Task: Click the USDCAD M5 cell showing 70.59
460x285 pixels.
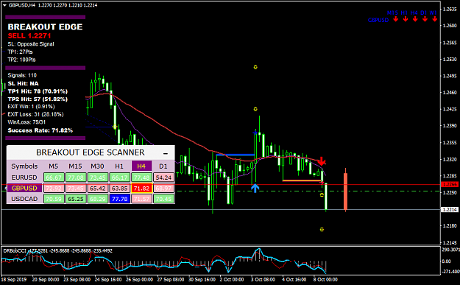Action: click(x=54, y=199)
